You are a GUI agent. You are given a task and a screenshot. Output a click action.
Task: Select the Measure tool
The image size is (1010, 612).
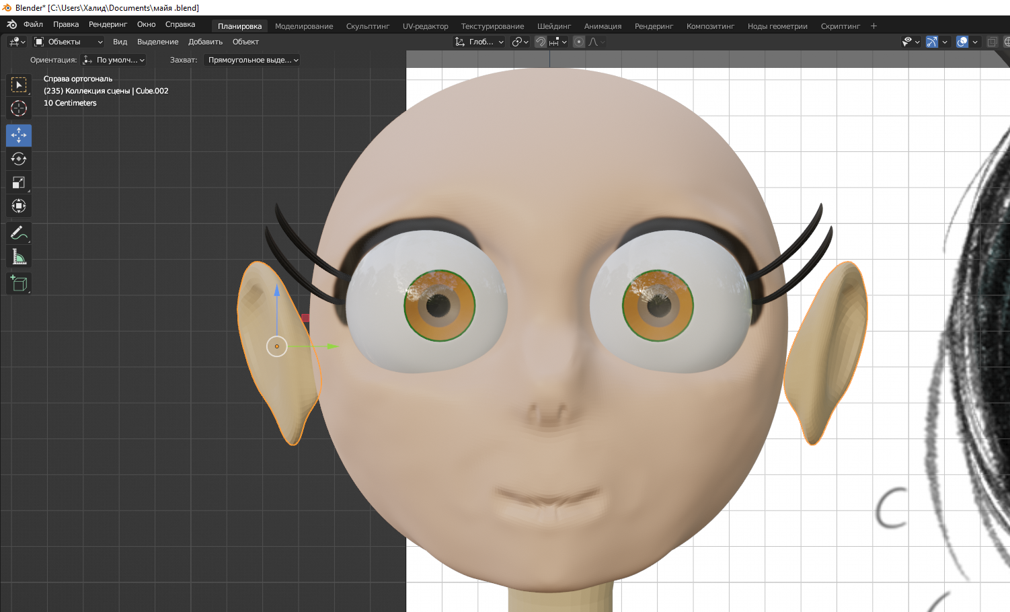[x=19, y=257]
